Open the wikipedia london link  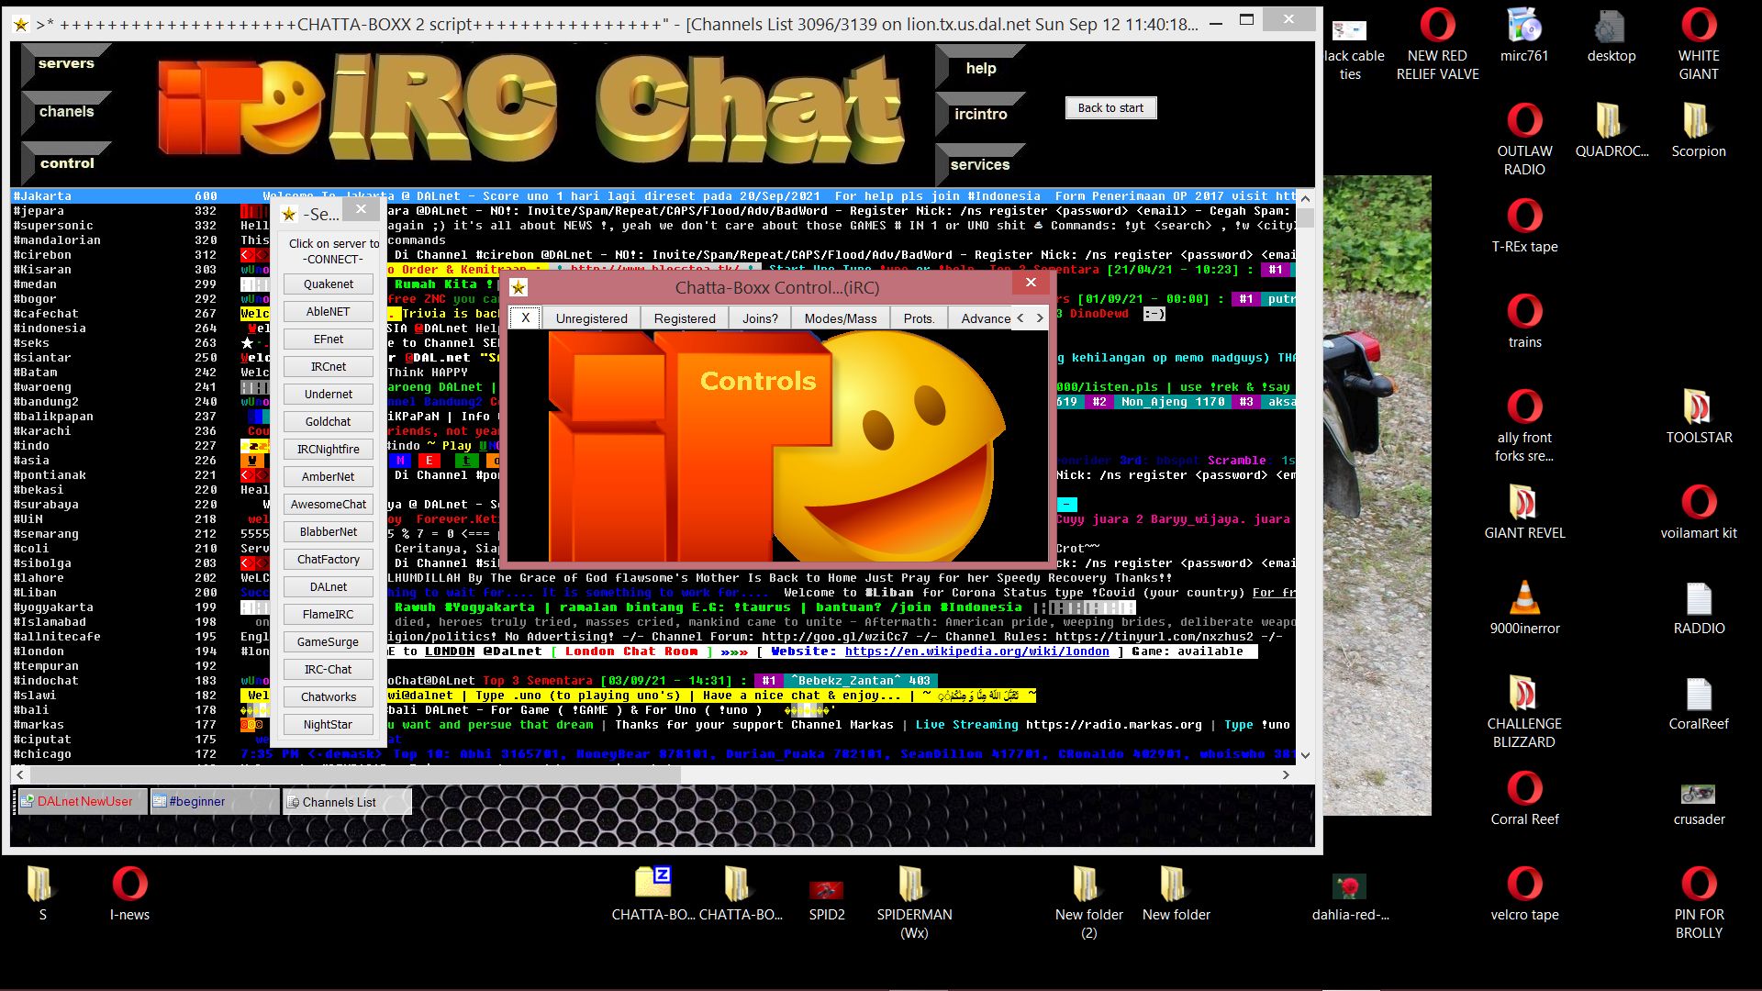[x=976, y=651]
